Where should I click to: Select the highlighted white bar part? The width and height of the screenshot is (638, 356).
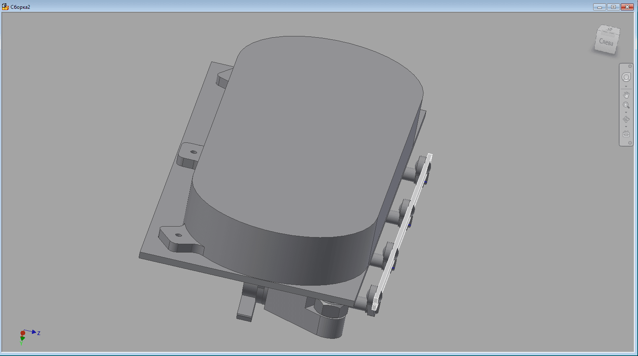[x=402, y=230]
